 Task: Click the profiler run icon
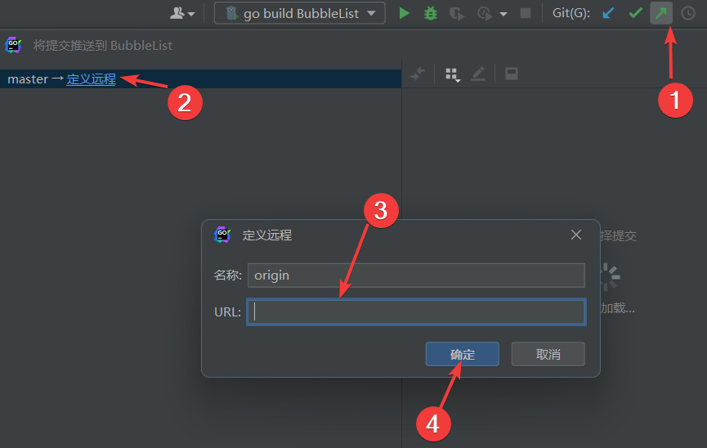[x=485, y=14]
